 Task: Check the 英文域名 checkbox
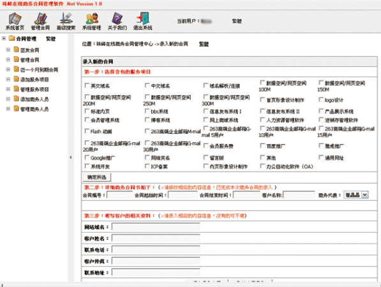87,85
